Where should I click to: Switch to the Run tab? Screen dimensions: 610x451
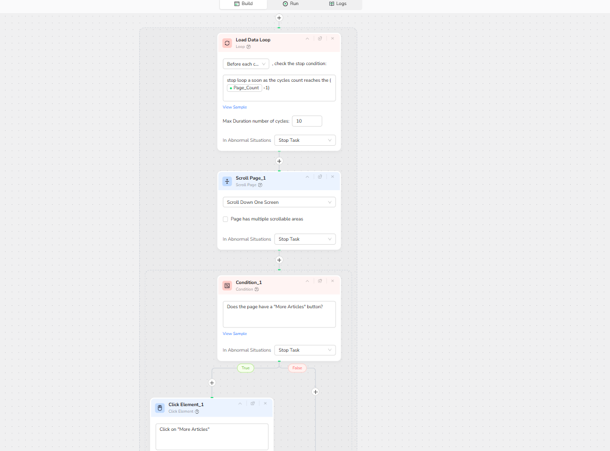coord(291,4)
